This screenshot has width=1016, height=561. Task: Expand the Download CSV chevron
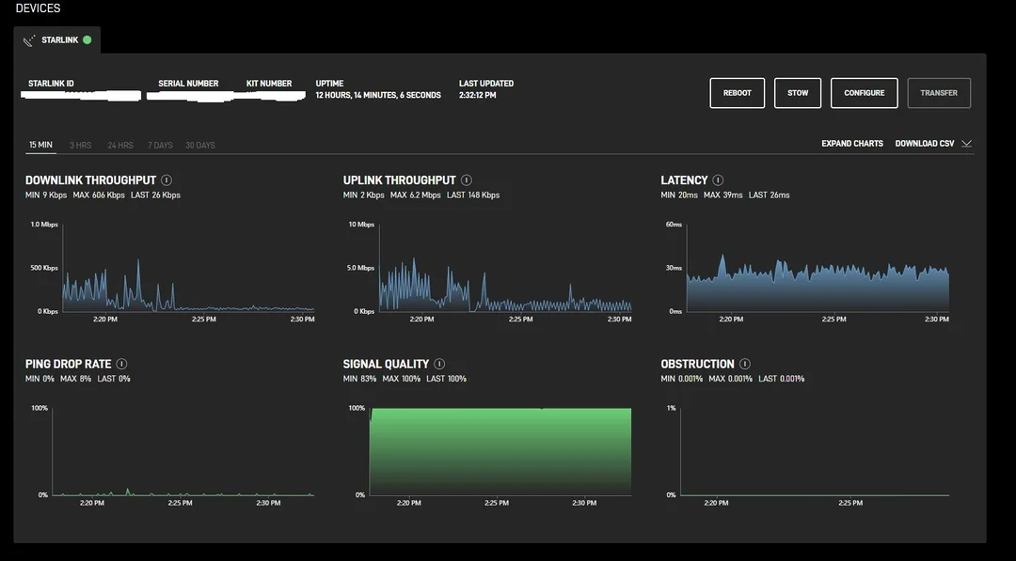(967, 144)
